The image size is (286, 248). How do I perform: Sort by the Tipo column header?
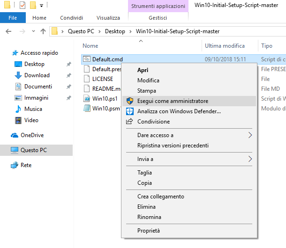tap(267, 46)
